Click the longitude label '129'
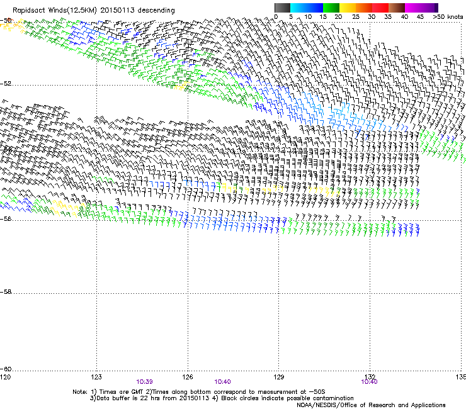 pyautogui.click(x=279, y=377)
